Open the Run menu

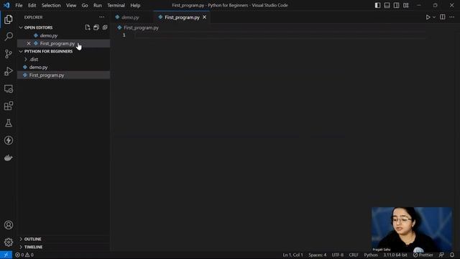[x=98, y=5]
